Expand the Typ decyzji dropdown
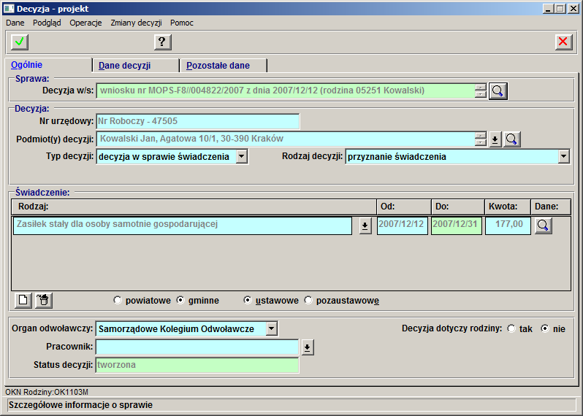583x416 pixels. [241, 156]
